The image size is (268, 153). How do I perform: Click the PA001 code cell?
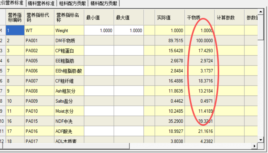[39, 41]
